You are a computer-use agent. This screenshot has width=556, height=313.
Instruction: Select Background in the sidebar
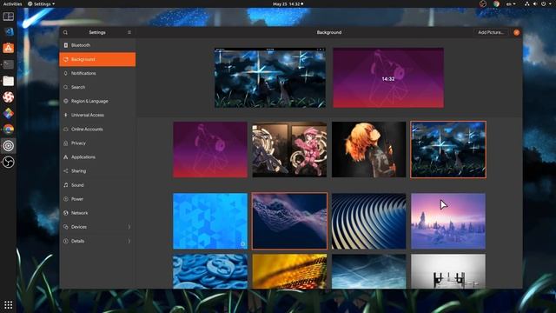click(x=97, y=59)
